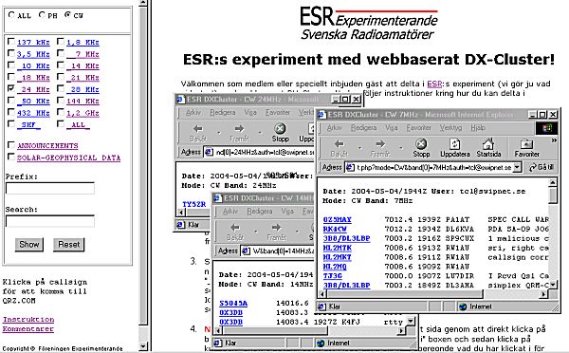Viewport: 569px width, 353px height.
Task: Open Verktyg menu in 7MHz window
Action: click(450, 127)
